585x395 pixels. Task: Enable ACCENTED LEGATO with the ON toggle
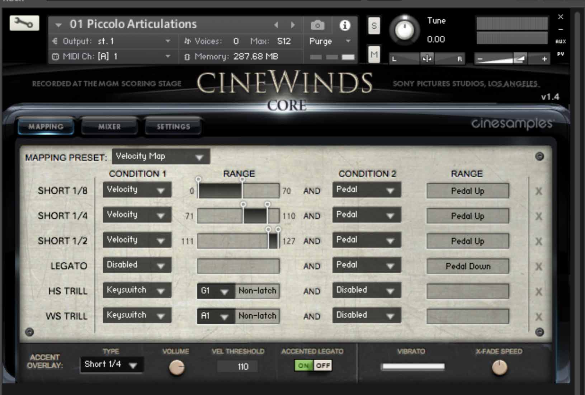pyautogui.click(x=303, y=365)
